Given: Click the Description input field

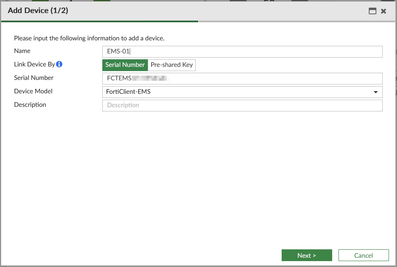Looking at the screenshot, I should [x=242, y=106].
